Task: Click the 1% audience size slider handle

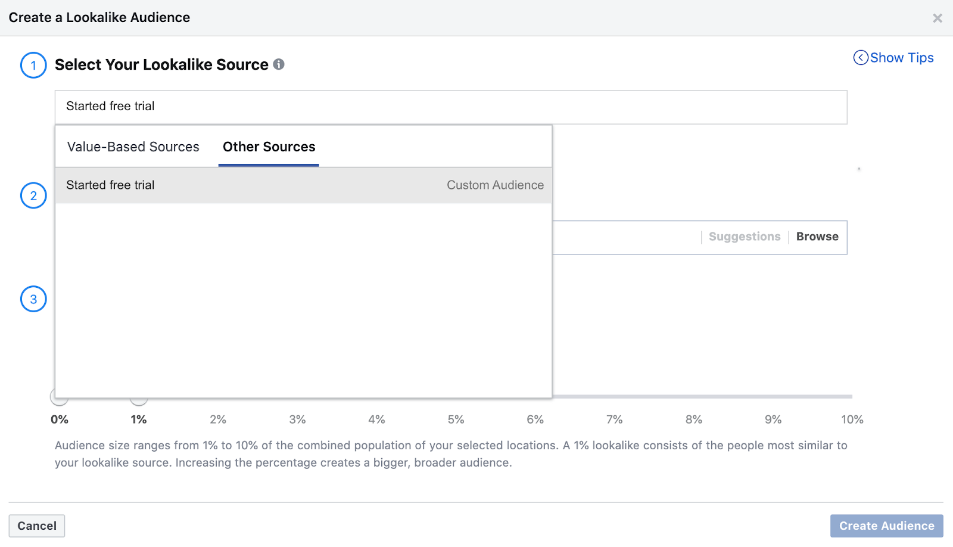Action: [139, 400]
